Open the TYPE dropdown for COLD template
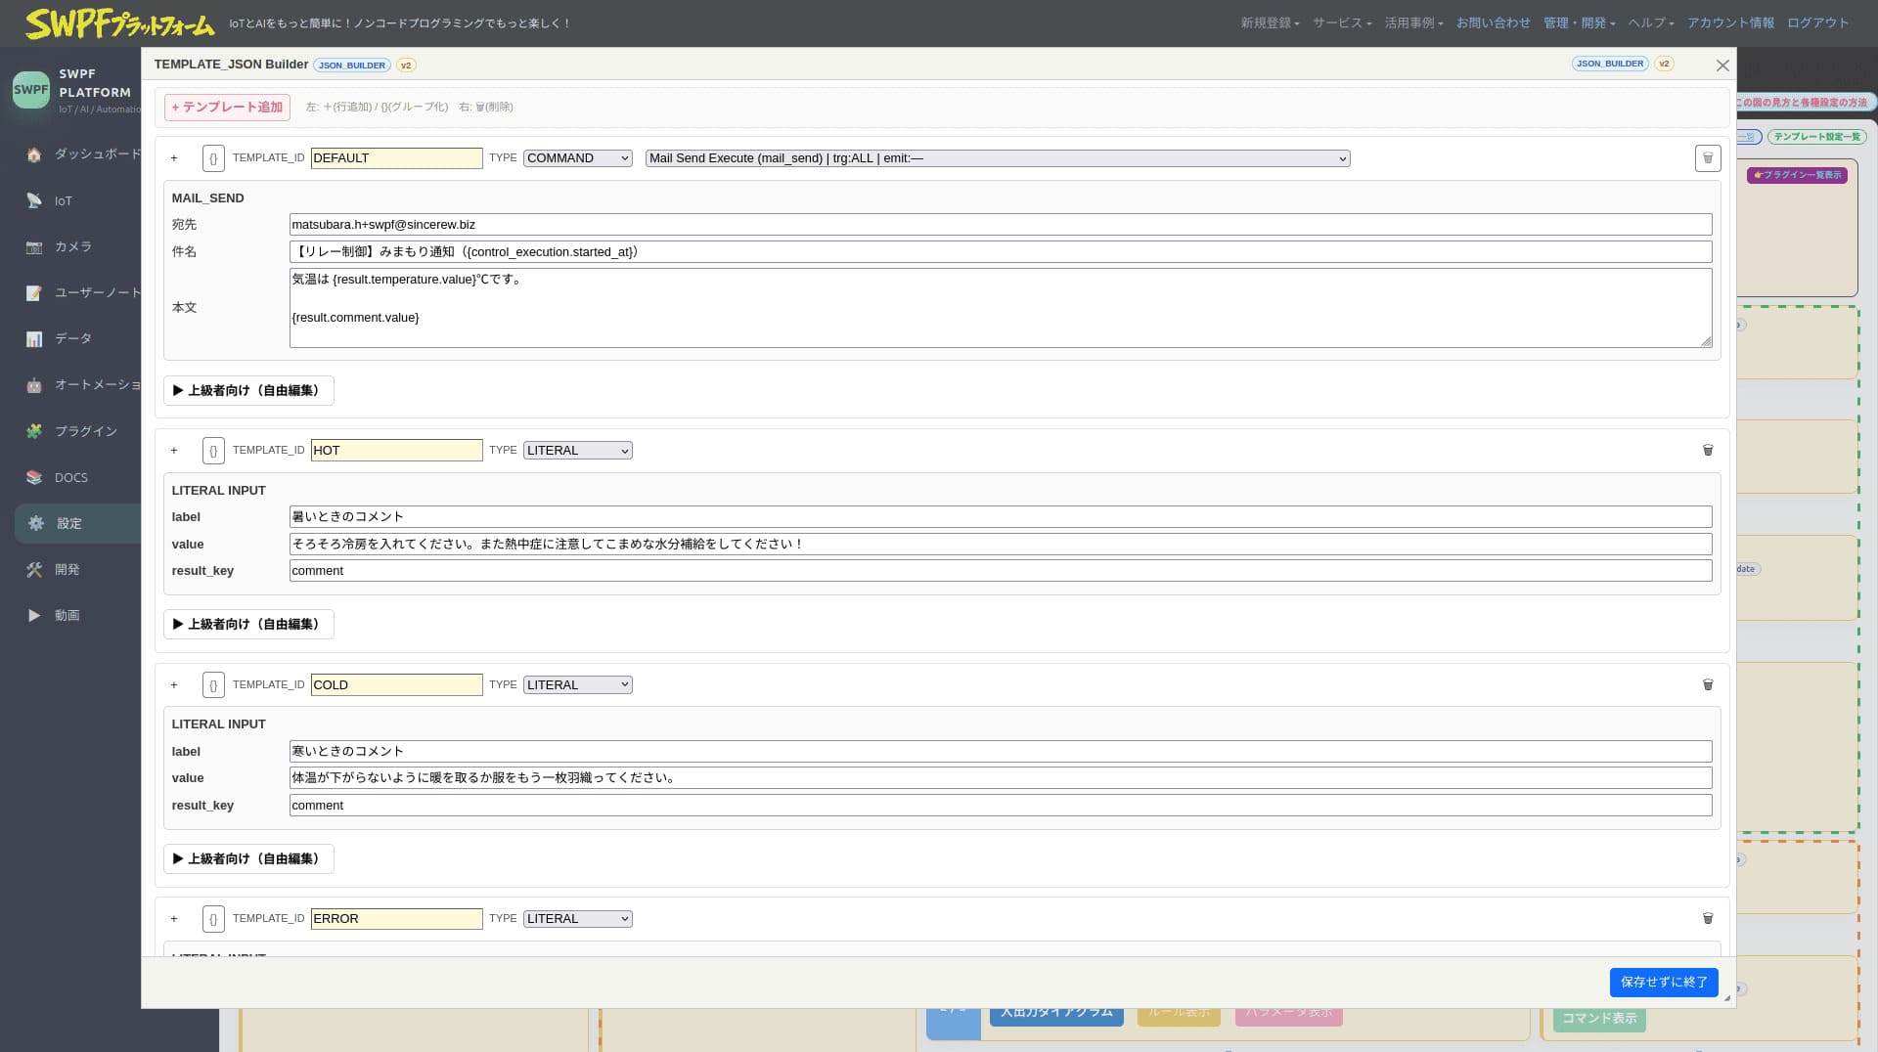This screenshot has width=1878, height=1052. tap(578, 685)
